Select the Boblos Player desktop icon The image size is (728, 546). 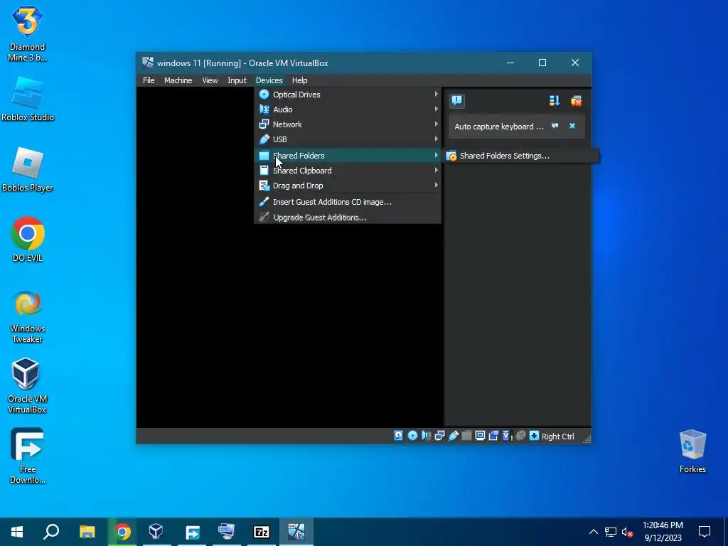tap(28, 169)
